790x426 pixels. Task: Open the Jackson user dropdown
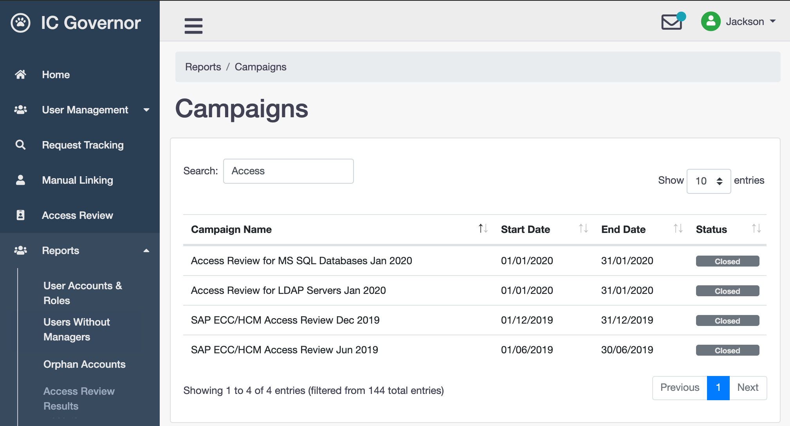click(x=750, y=21)
